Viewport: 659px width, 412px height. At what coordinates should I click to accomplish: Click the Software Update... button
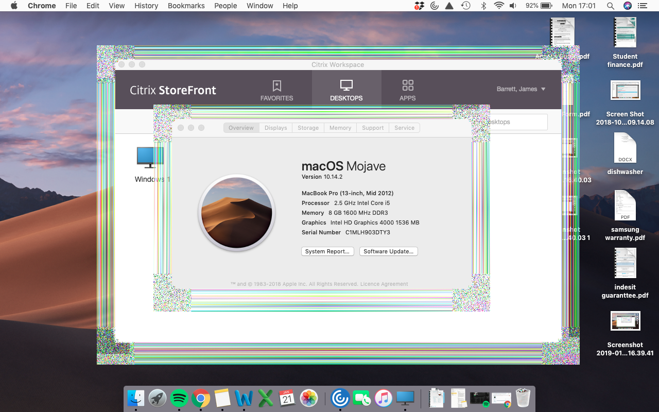point(388,251)
